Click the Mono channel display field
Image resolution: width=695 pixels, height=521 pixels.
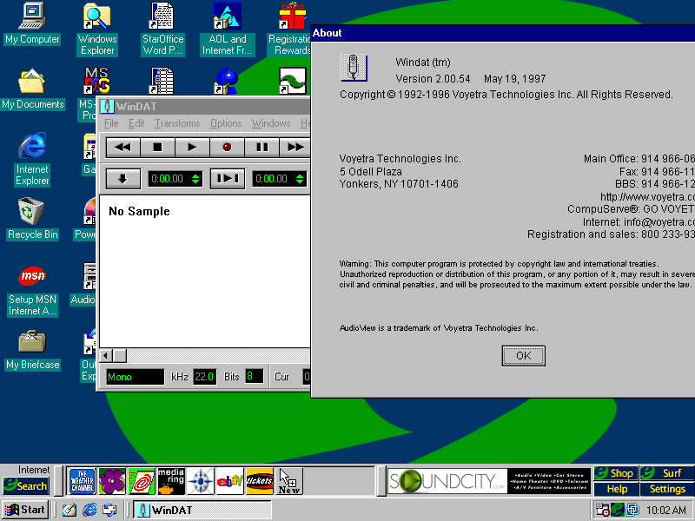pyautogui.click(x=134, y=377)
